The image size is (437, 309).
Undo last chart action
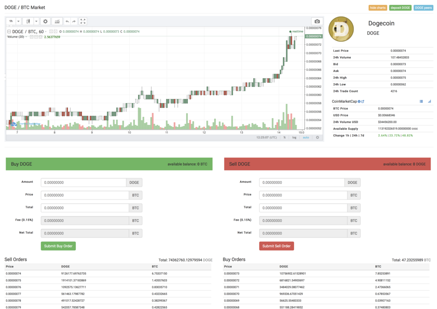click(67, 21)
